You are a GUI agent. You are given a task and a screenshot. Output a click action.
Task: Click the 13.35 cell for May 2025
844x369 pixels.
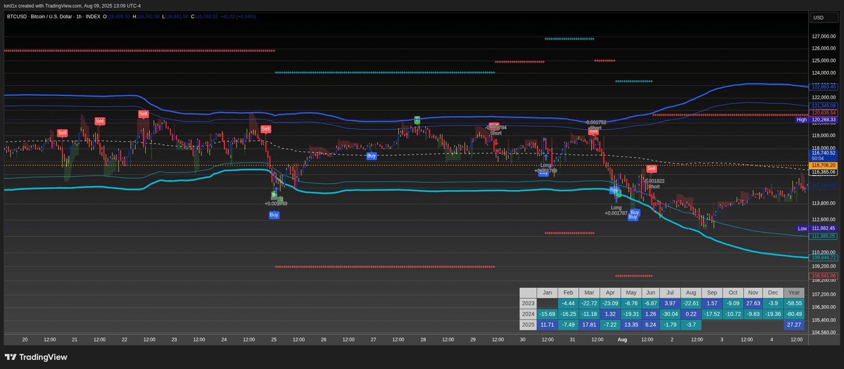[x=631, y=325]
